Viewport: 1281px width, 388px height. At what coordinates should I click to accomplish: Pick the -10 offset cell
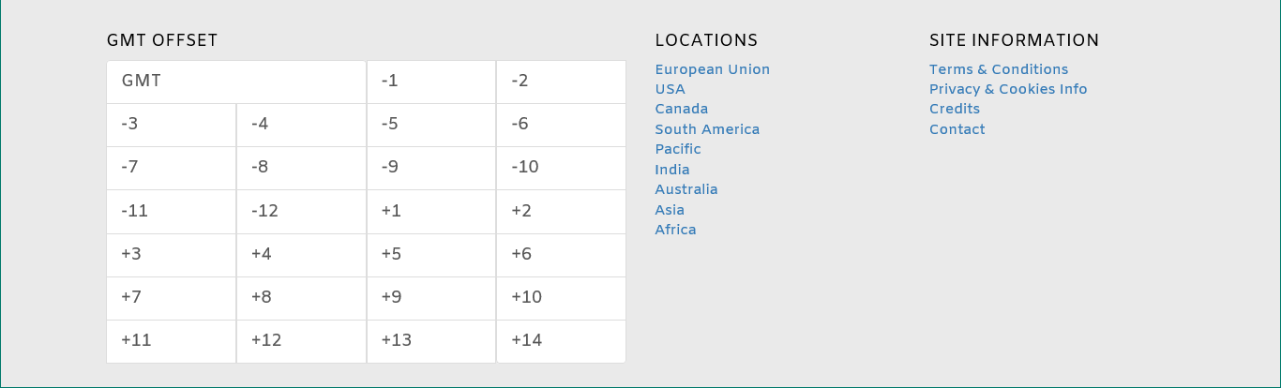tap(561, 168)
